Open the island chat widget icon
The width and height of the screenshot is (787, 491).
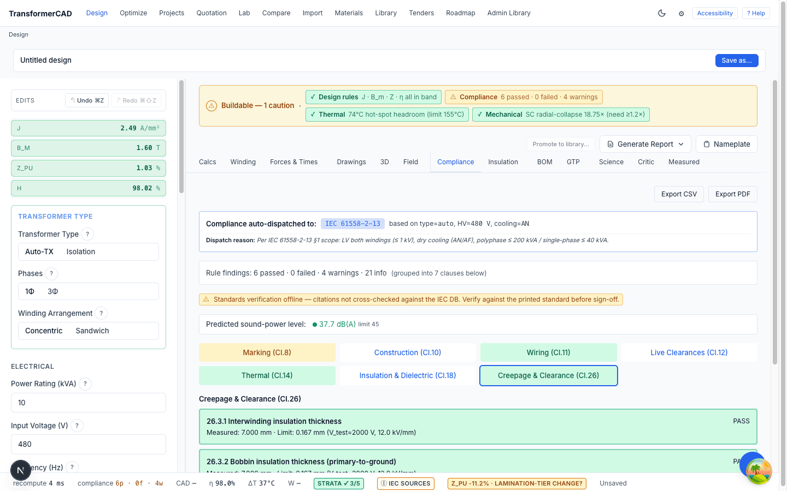759,471
